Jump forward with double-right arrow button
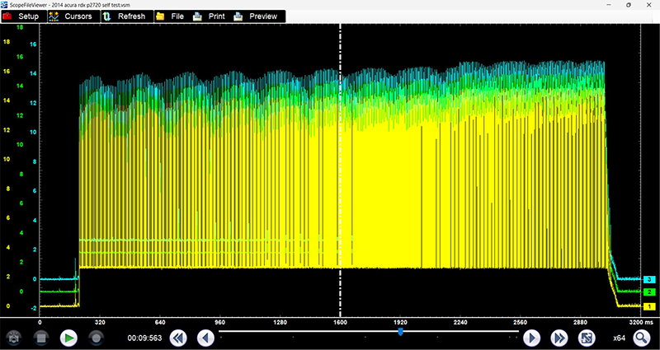Viewport: 660px width, 350px height. [559, 338]
